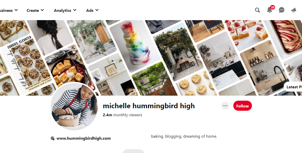Expand the Create dropdown menu
Image resolution: width=302 pixels, height=153 pixels.
pyautogui.click(x=35, y=10)
